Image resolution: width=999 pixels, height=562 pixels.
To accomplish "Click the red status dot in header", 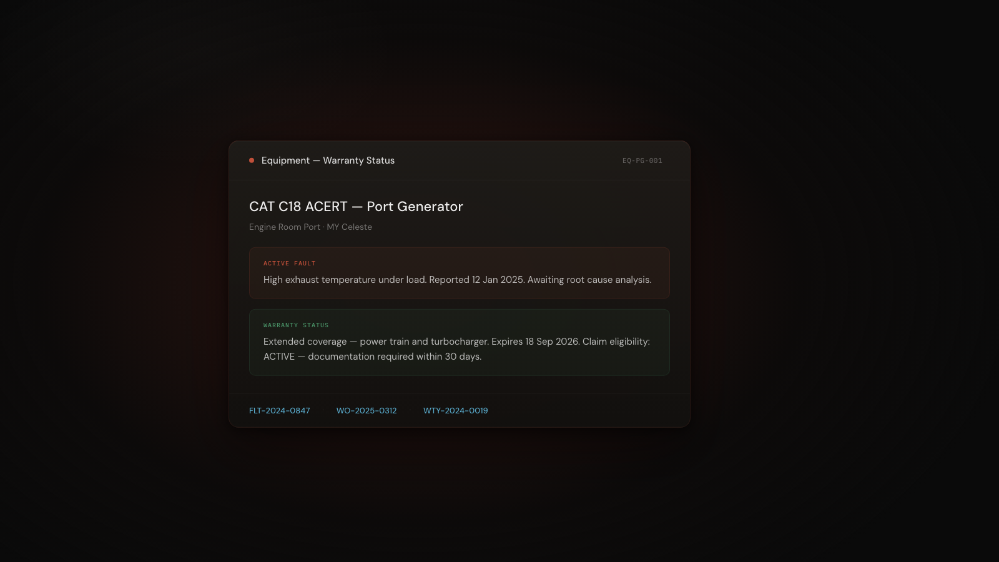I will [x=252, y=160].
